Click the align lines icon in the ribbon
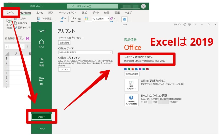Viewport: 222px width, 140px height. click(x=79, y=18)
